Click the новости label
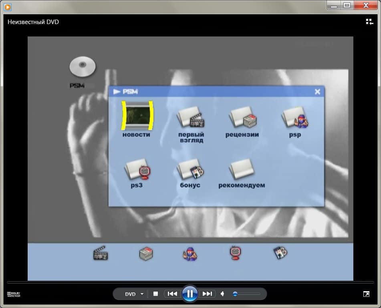 coord(136,135)
